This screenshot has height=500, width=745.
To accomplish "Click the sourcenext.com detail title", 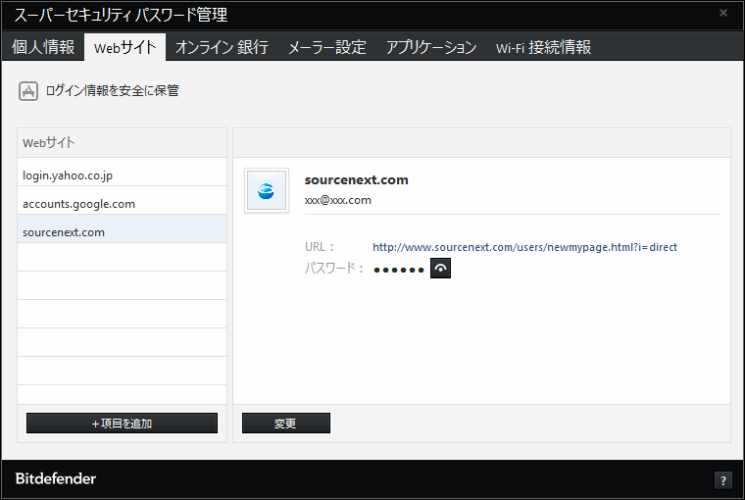I will tap(357, 179).
